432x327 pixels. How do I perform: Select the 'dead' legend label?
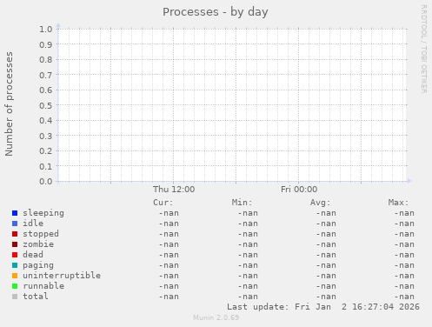pyautogui.click(x=33, y=255)
